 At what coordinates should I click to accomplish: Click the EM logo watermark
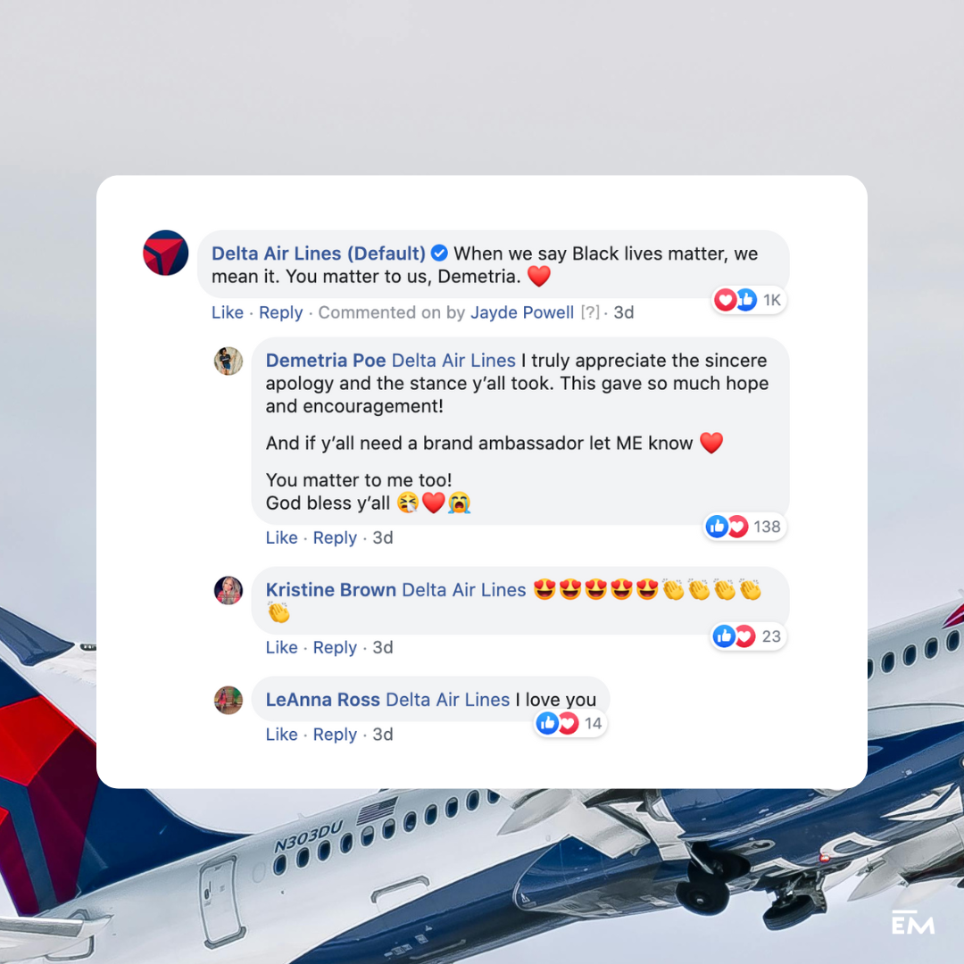913,922
